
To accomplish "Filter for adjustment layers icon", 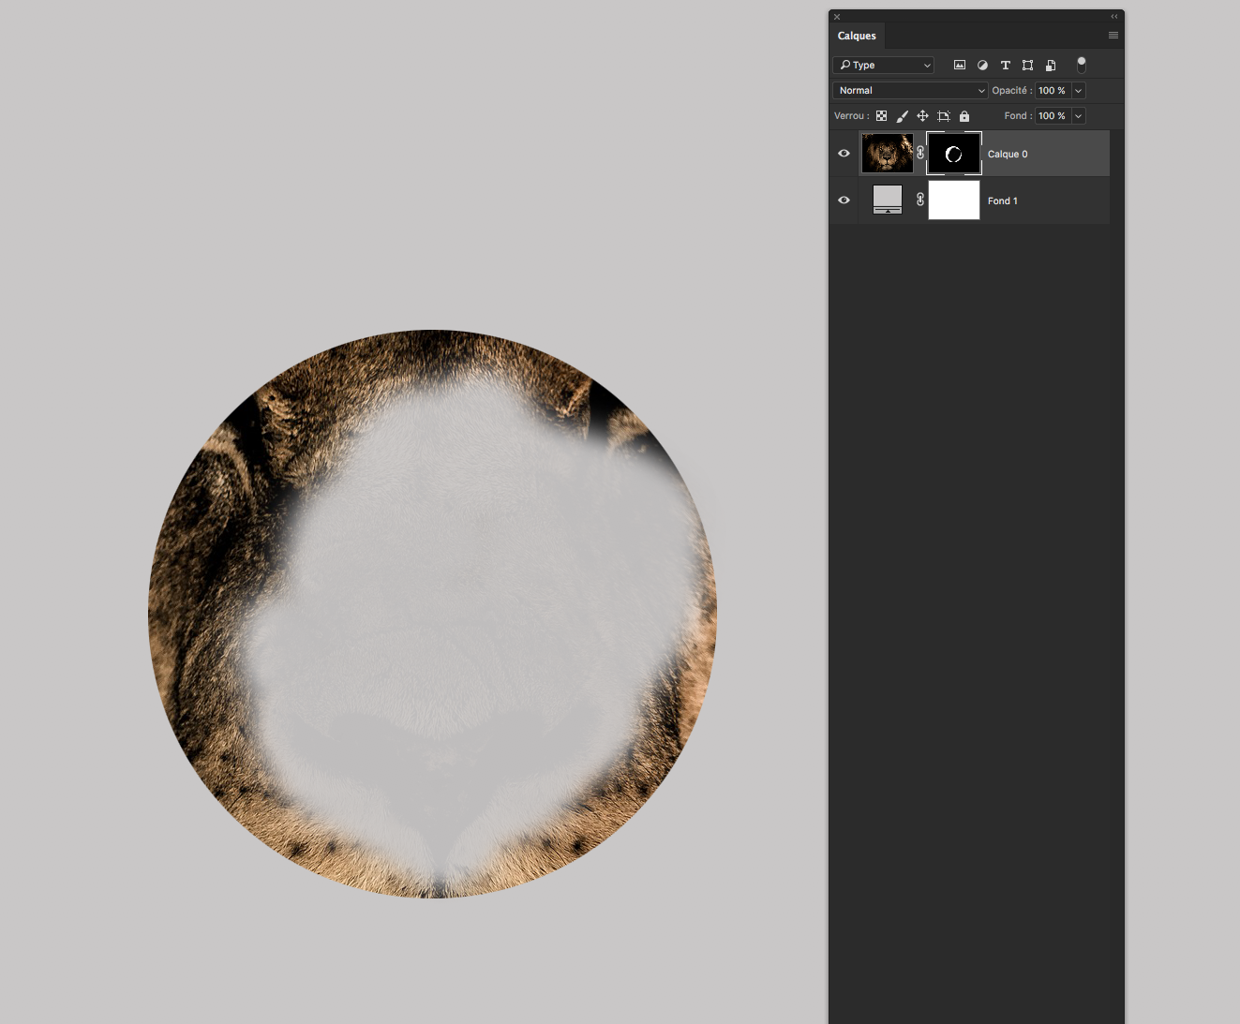I will pyautogui.click(x=982, y=65).
